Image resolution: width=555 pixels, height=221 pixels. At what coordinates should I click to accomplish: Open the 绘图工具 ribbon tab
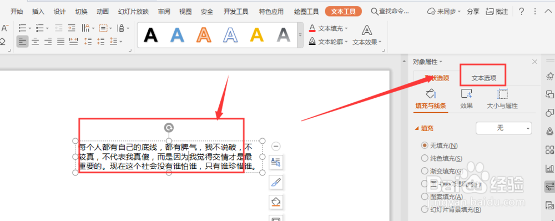[x=306, y=11]
